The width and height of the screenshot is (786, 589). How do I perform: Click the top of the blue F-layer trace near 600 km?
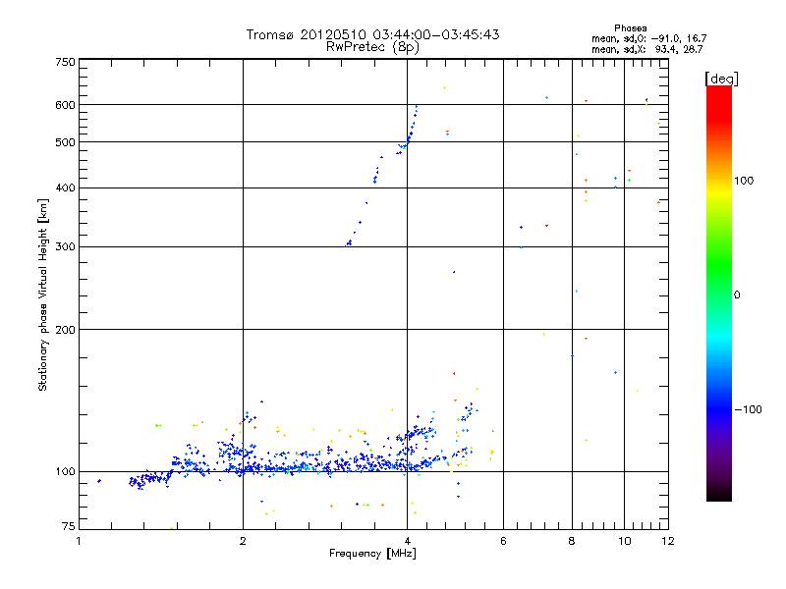point(417,107)
